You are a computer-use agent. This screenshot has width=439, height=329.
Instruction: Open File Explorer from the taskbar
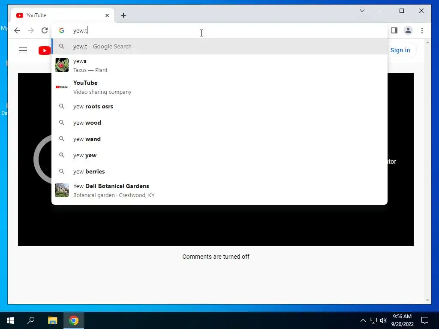52,320
